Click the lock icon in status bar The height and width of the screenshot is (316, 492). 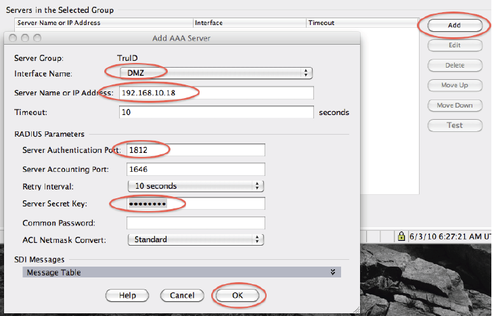pos(401,236)
